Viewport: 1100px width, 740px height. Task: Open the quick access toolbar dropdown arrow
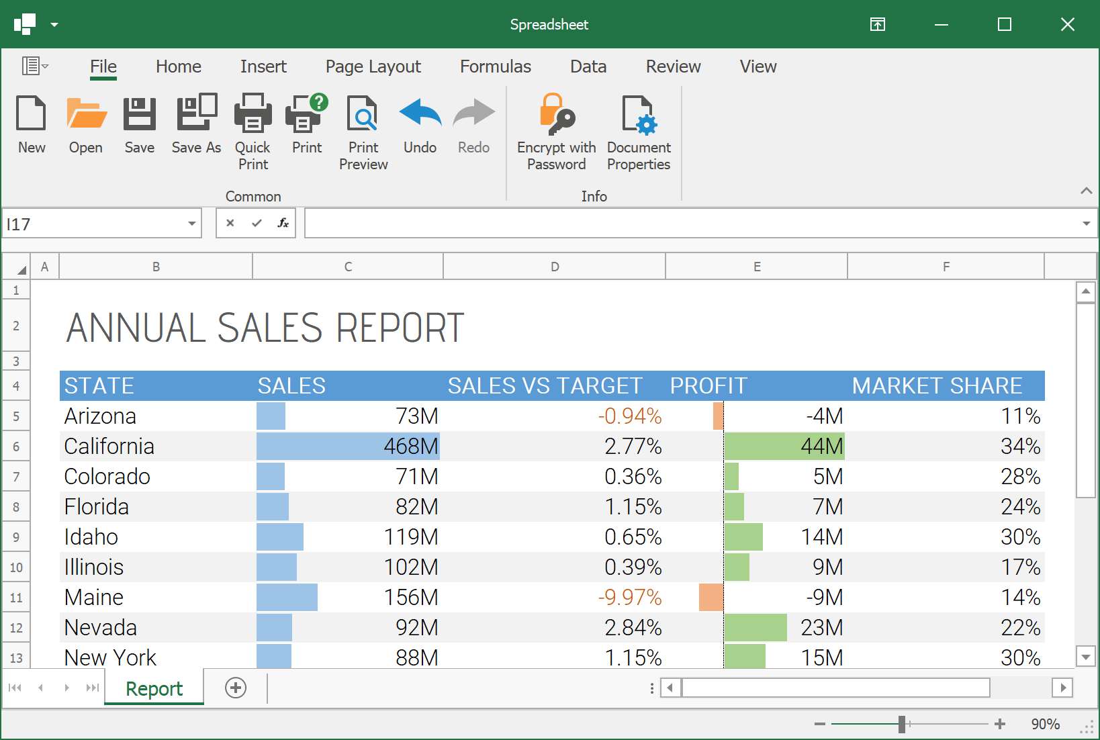point(54,25)
